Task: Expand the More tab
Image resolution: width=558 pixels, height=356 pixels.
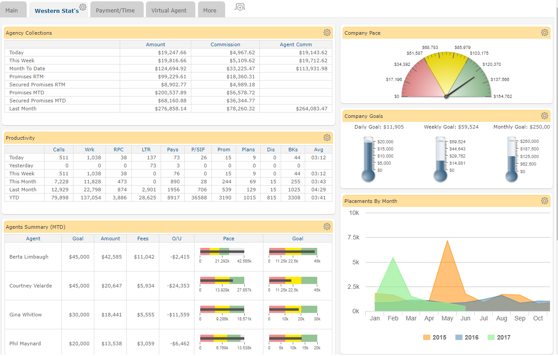Action: 210,10
